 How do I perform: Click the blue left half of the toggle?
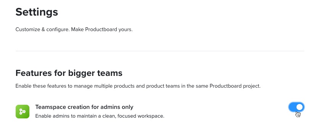[292, 107]
